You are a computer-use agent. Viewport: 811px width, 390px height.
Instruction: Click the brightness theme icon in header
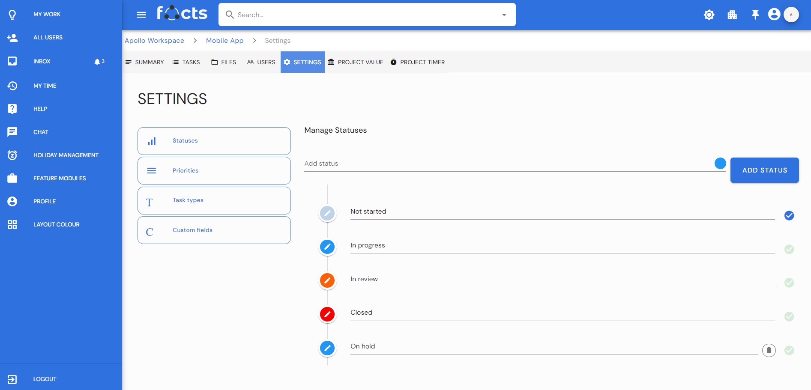click(709, 15)
